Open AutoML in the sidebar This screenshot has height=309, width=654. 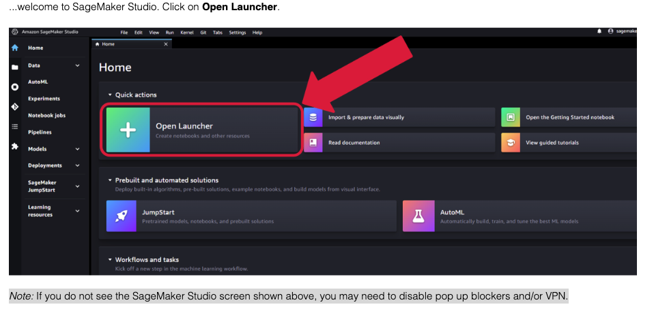38,82
